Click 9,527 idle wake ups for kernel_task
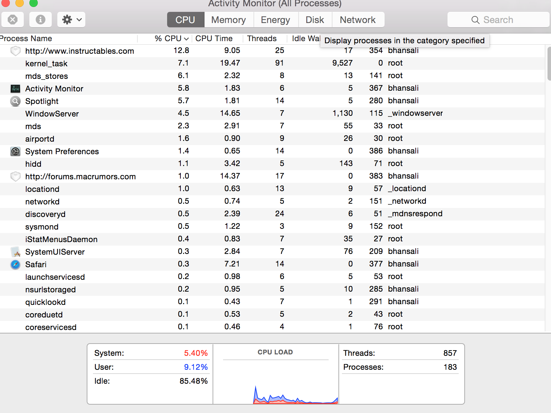Viewport: 551px width, 413px height. point(343,63)
